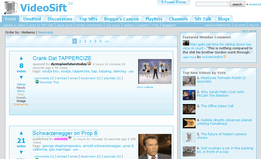Click the Engineering channel link
Image resolution: width=261 pixels, height=159 pixels.
pyautogui.click(x=21, y=104)
